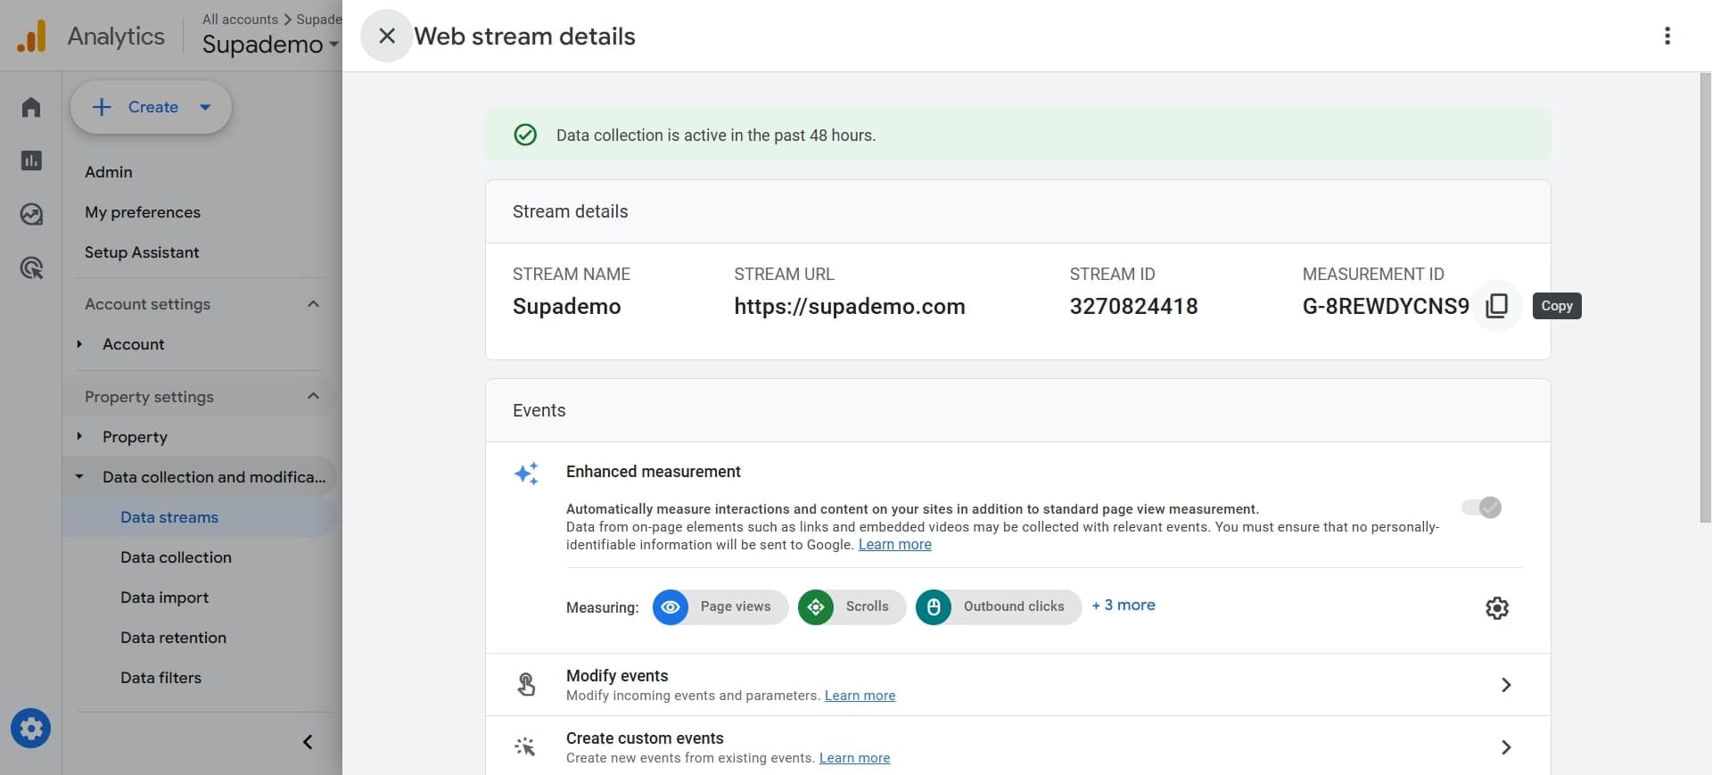Select Data retention in sidebar

coord(173,638)
